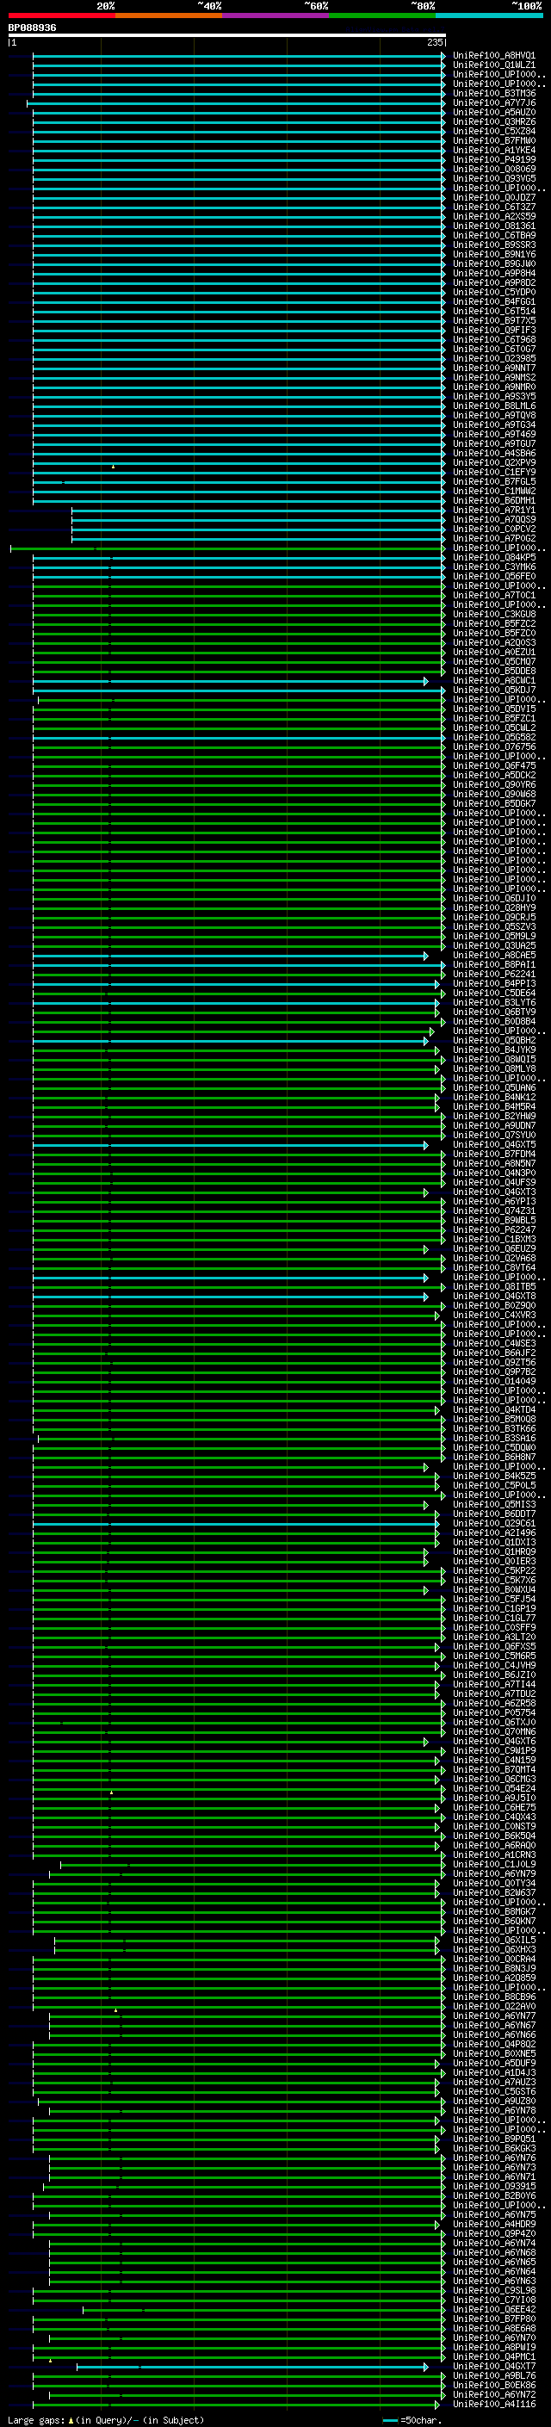Screen dimensions: 551x2427
Task: Select hit UniRef100_B2YHW9
Action: click(x=494, y=1117)
